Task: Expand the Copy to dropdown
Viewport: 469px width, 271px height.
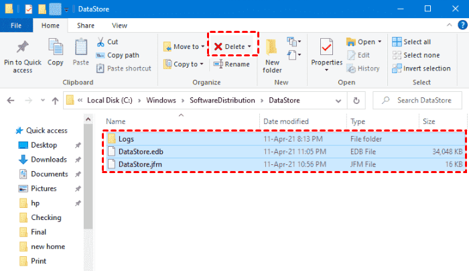Action: click(202, 64)
